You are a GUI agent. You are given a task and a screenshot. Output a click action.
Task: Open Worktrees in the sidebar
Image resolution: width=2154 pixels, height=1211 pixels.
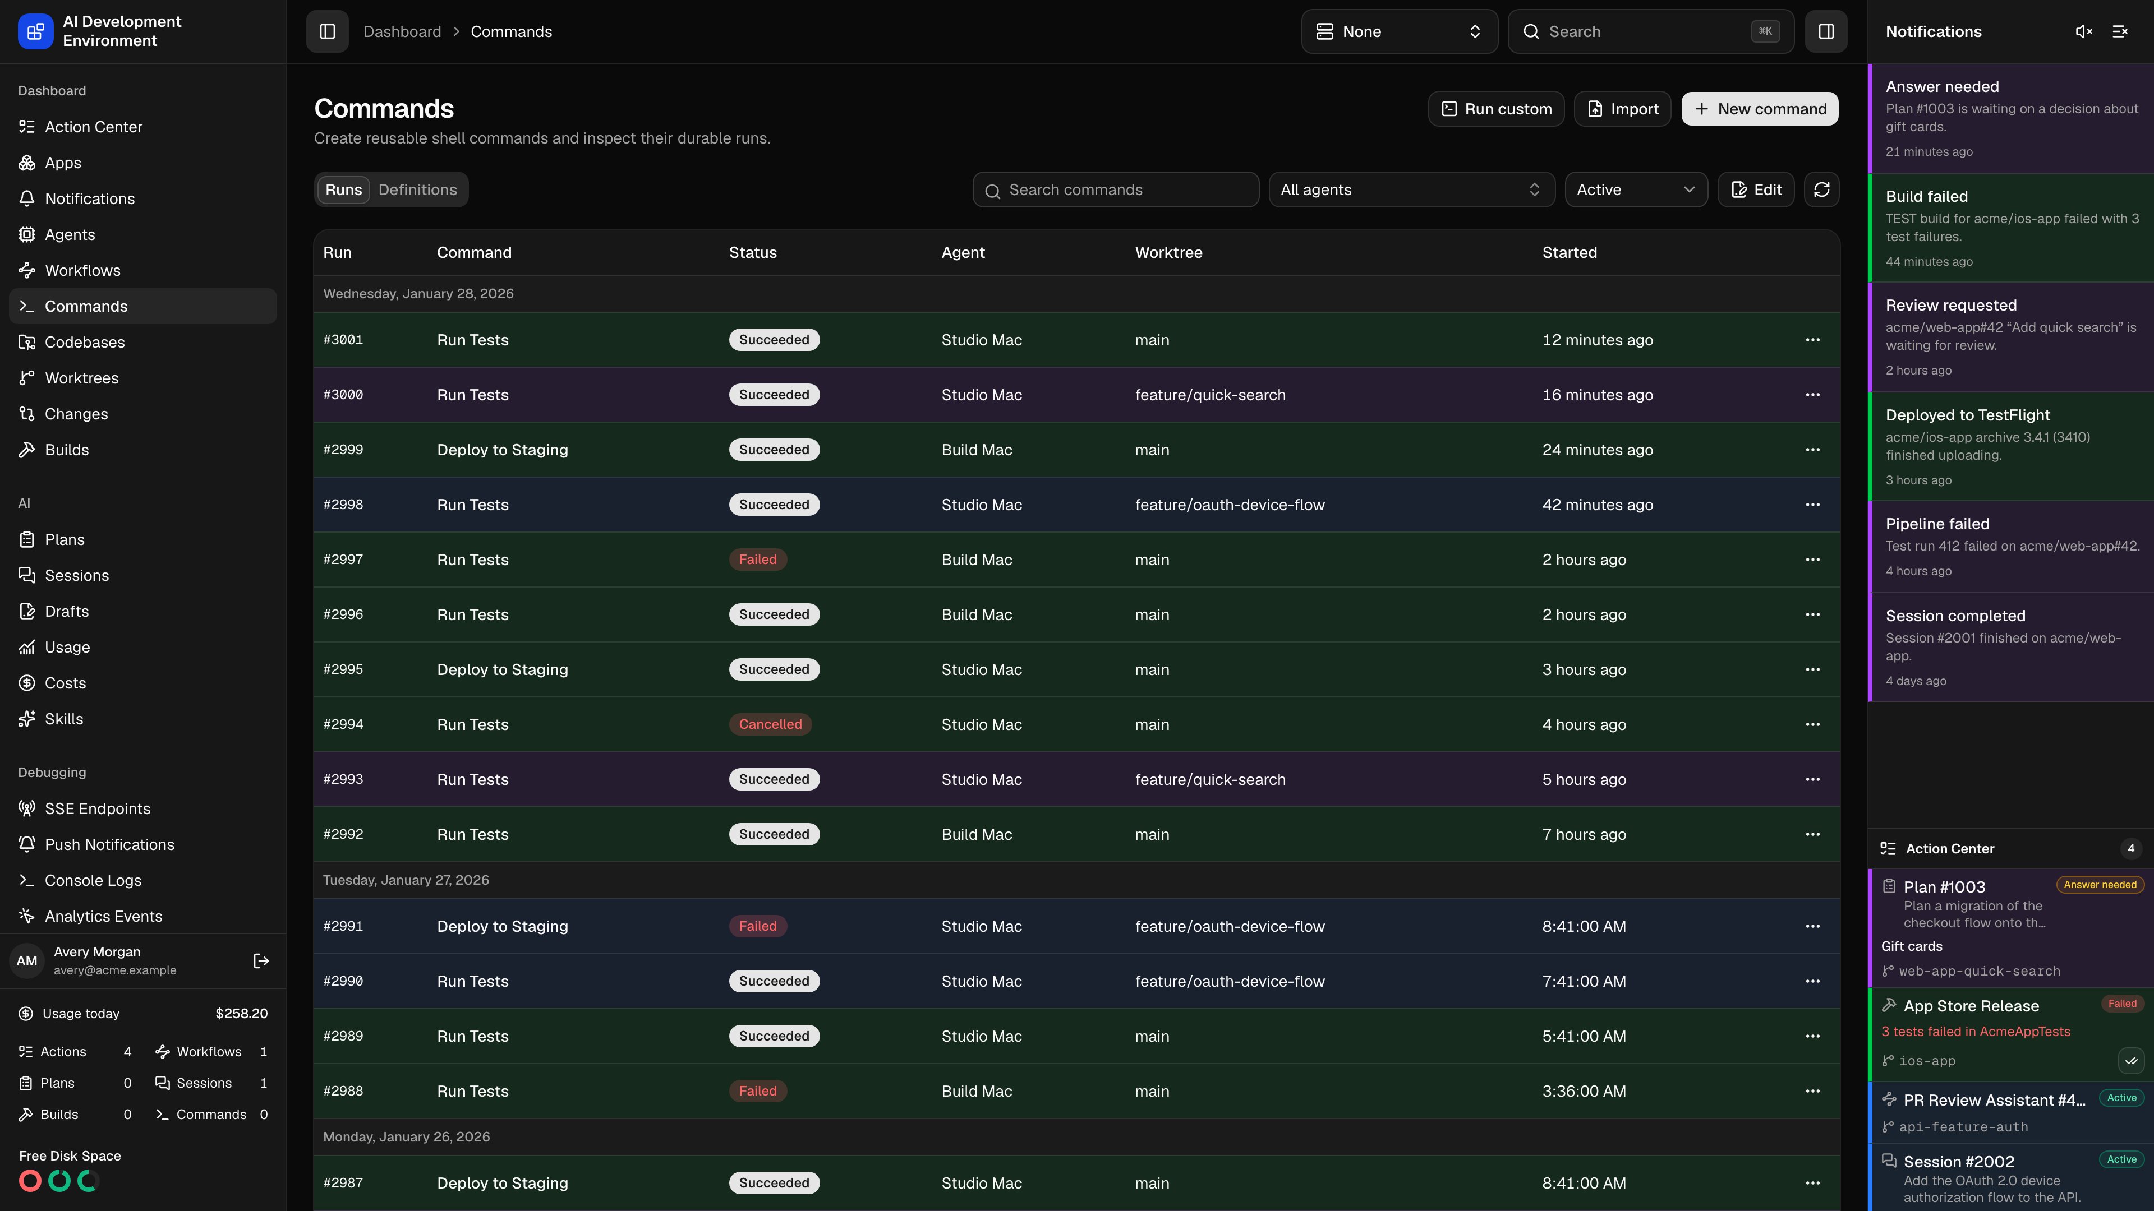[x=143, y=378]
